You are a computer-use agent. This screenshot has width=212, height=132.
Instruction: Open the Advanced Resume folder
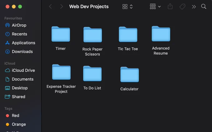click(161, 34)
